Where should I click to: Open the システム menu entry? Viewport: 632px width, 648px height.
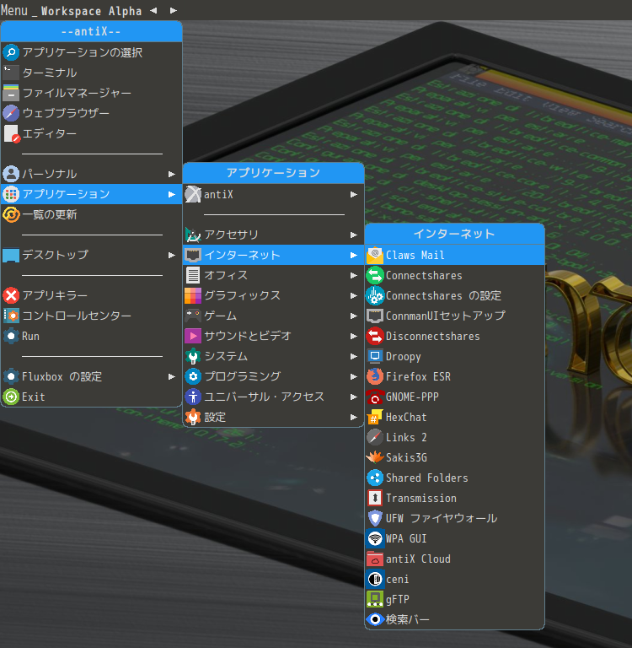click(x=273, y=356)
